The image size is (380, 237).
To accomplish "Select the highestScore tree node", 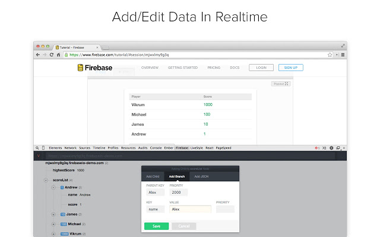I will (x=64, y=170).
